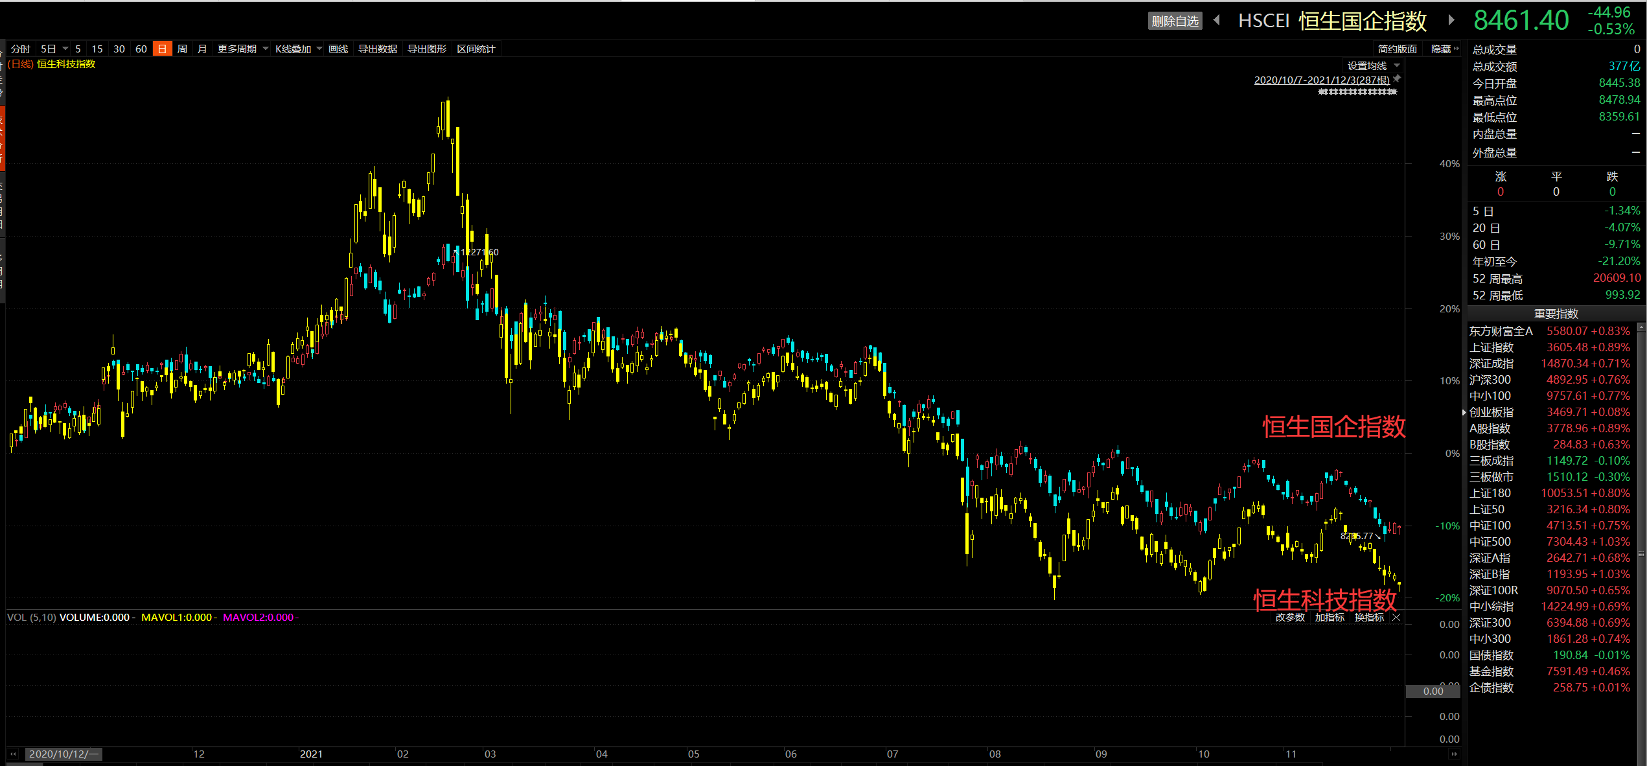The image size is (1647, 766).
Task: Click the 删除自选 button
Action: (1175, 21)
